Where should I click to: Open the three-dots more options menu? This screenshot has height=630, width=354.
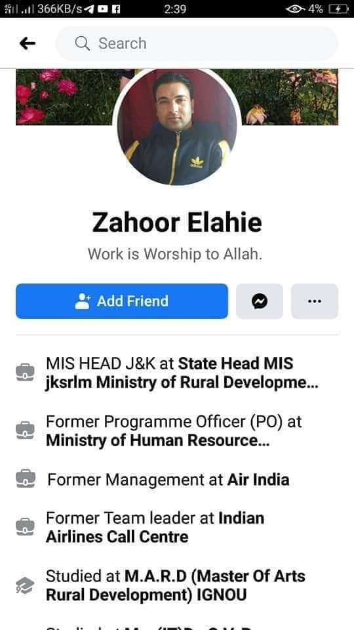coord(314,301)
